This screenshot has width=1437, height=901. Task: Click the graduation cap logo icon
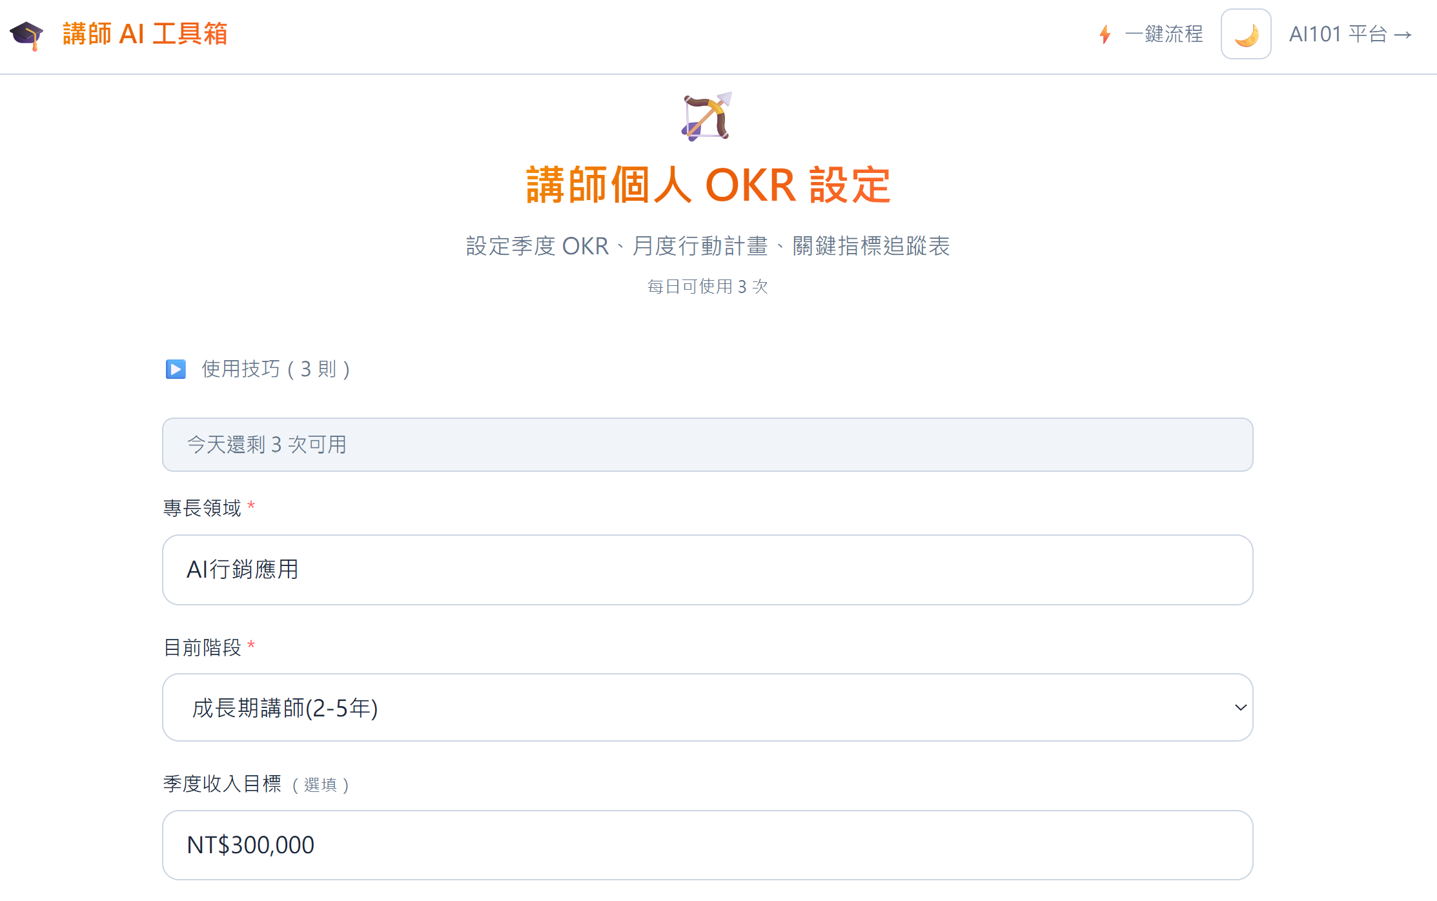click(26, 35)
